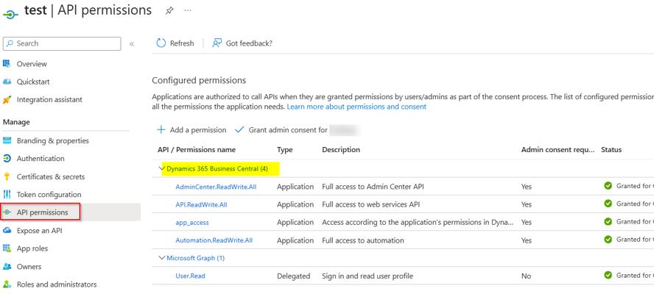Go to Expose an API
This screenshot has width=654, height=294.
(39, 231)
